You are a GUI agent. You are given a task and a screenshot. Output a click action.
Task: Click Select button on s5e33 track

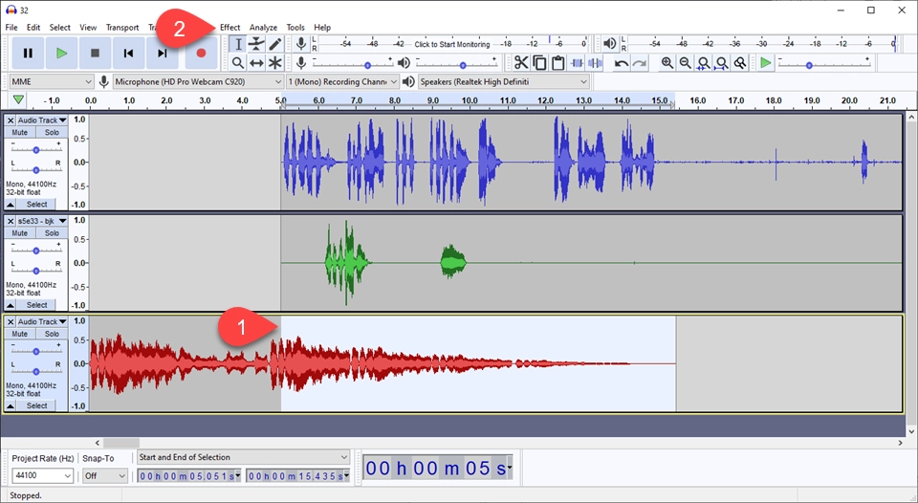point(36,305)
